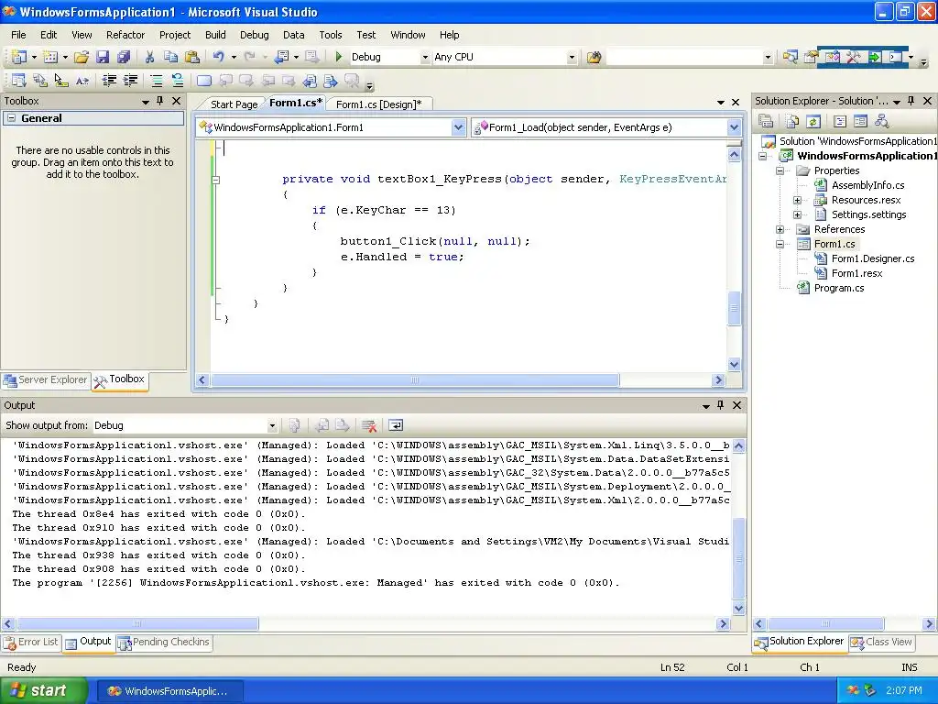938x704 pixels.
Task: Toggle a bookmark on the current line
Action: point(204,81)
